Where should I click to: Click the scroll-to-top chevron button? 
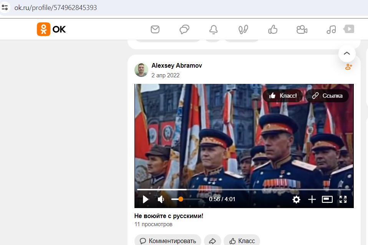tap(347, 53)
